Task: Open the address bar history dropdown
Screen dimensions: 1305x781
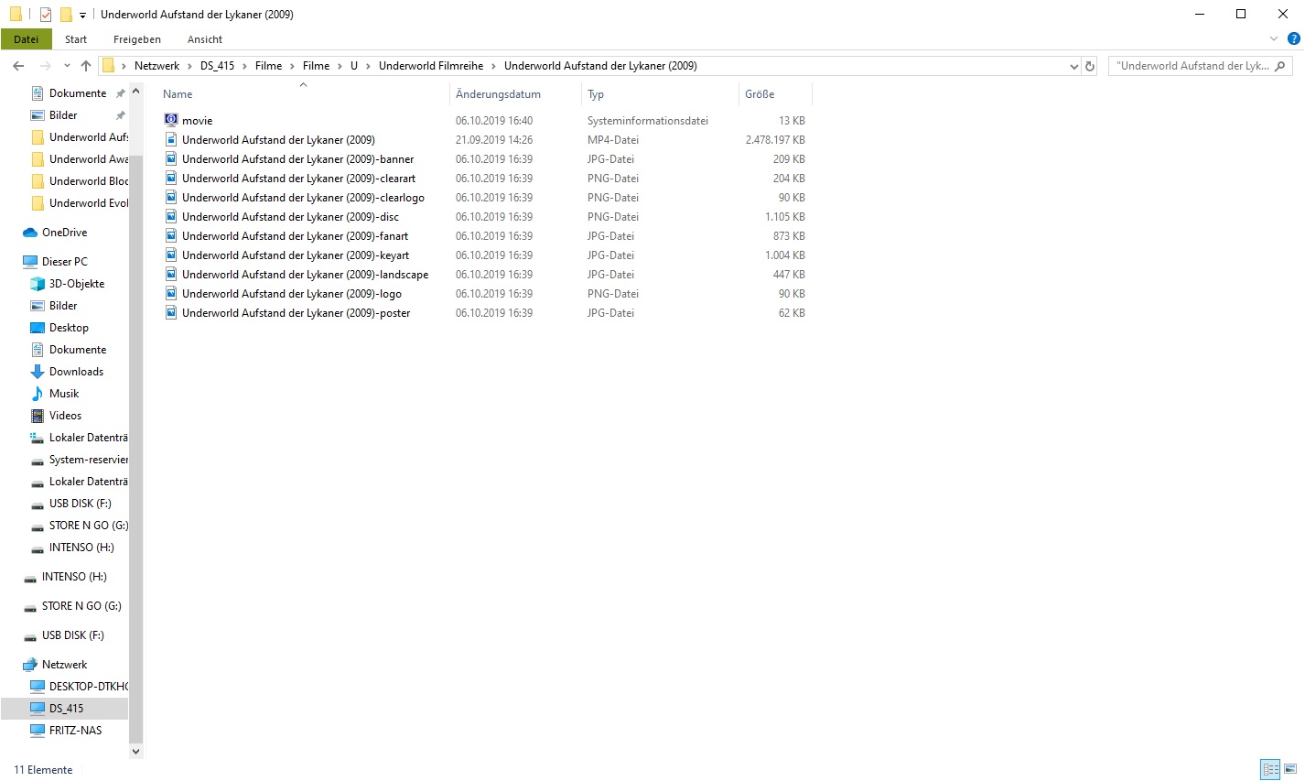Action: coord(1074,66)
